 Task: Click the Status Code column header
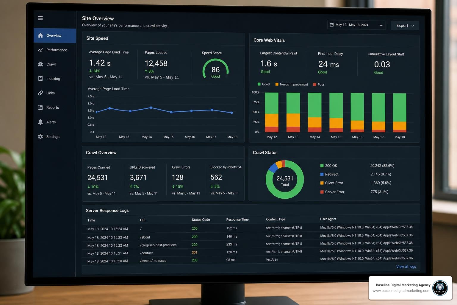(x=201, y=220)
